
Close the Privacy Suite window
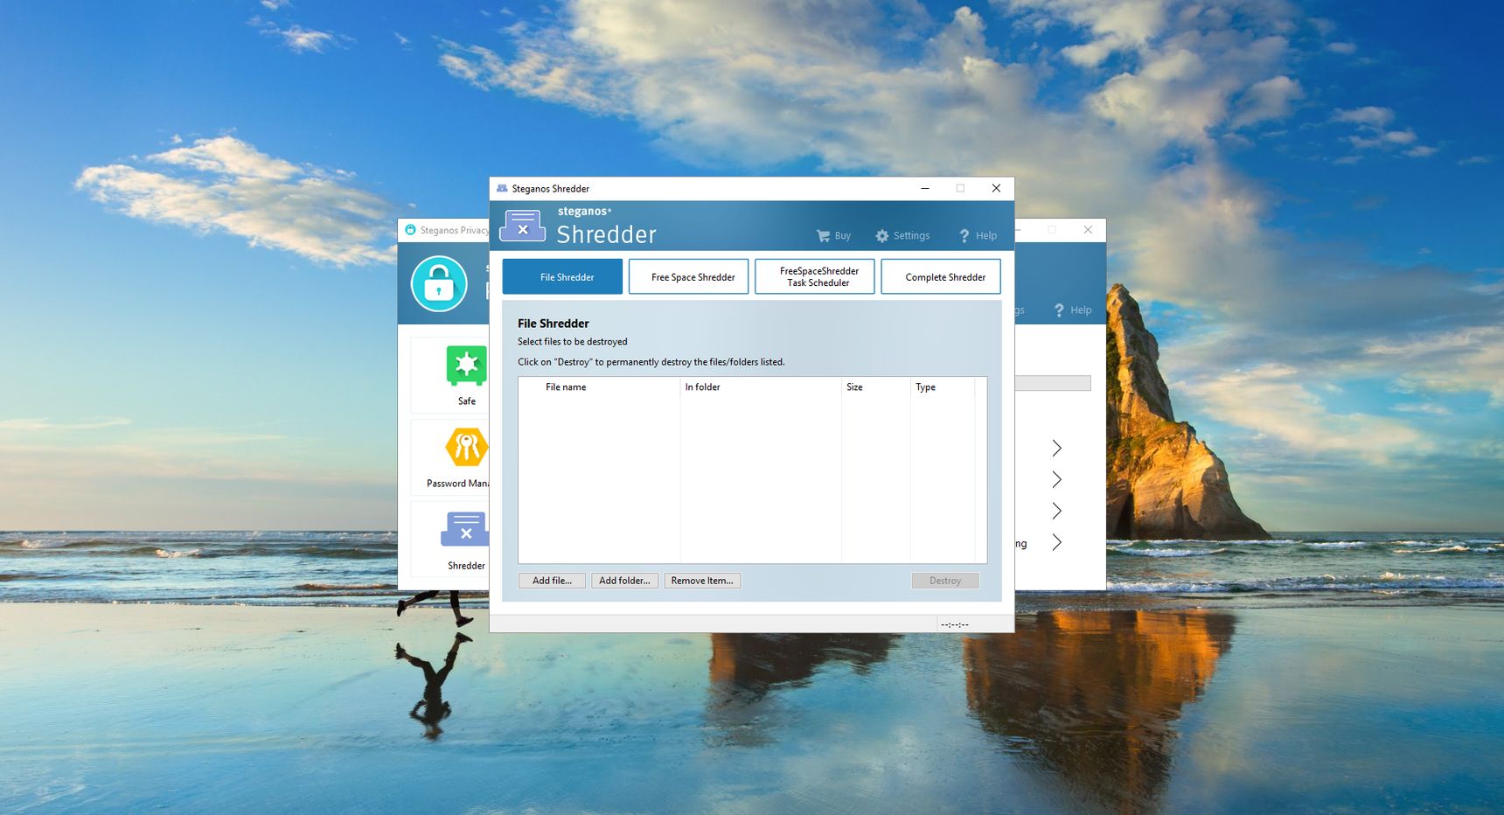point(1088,230)
